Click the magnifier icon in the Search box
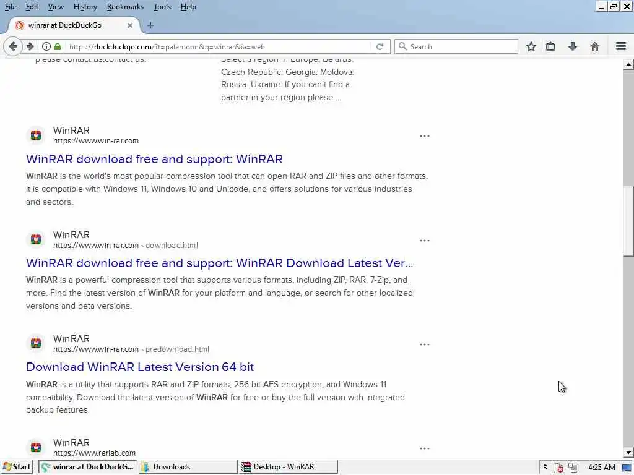The width and height of the screenshot is (634, 475). pyautogui.click(x=402, y=46)
